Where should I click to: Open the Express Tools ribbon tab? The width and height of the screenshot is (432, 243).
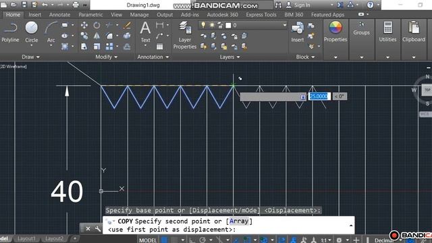261,15
